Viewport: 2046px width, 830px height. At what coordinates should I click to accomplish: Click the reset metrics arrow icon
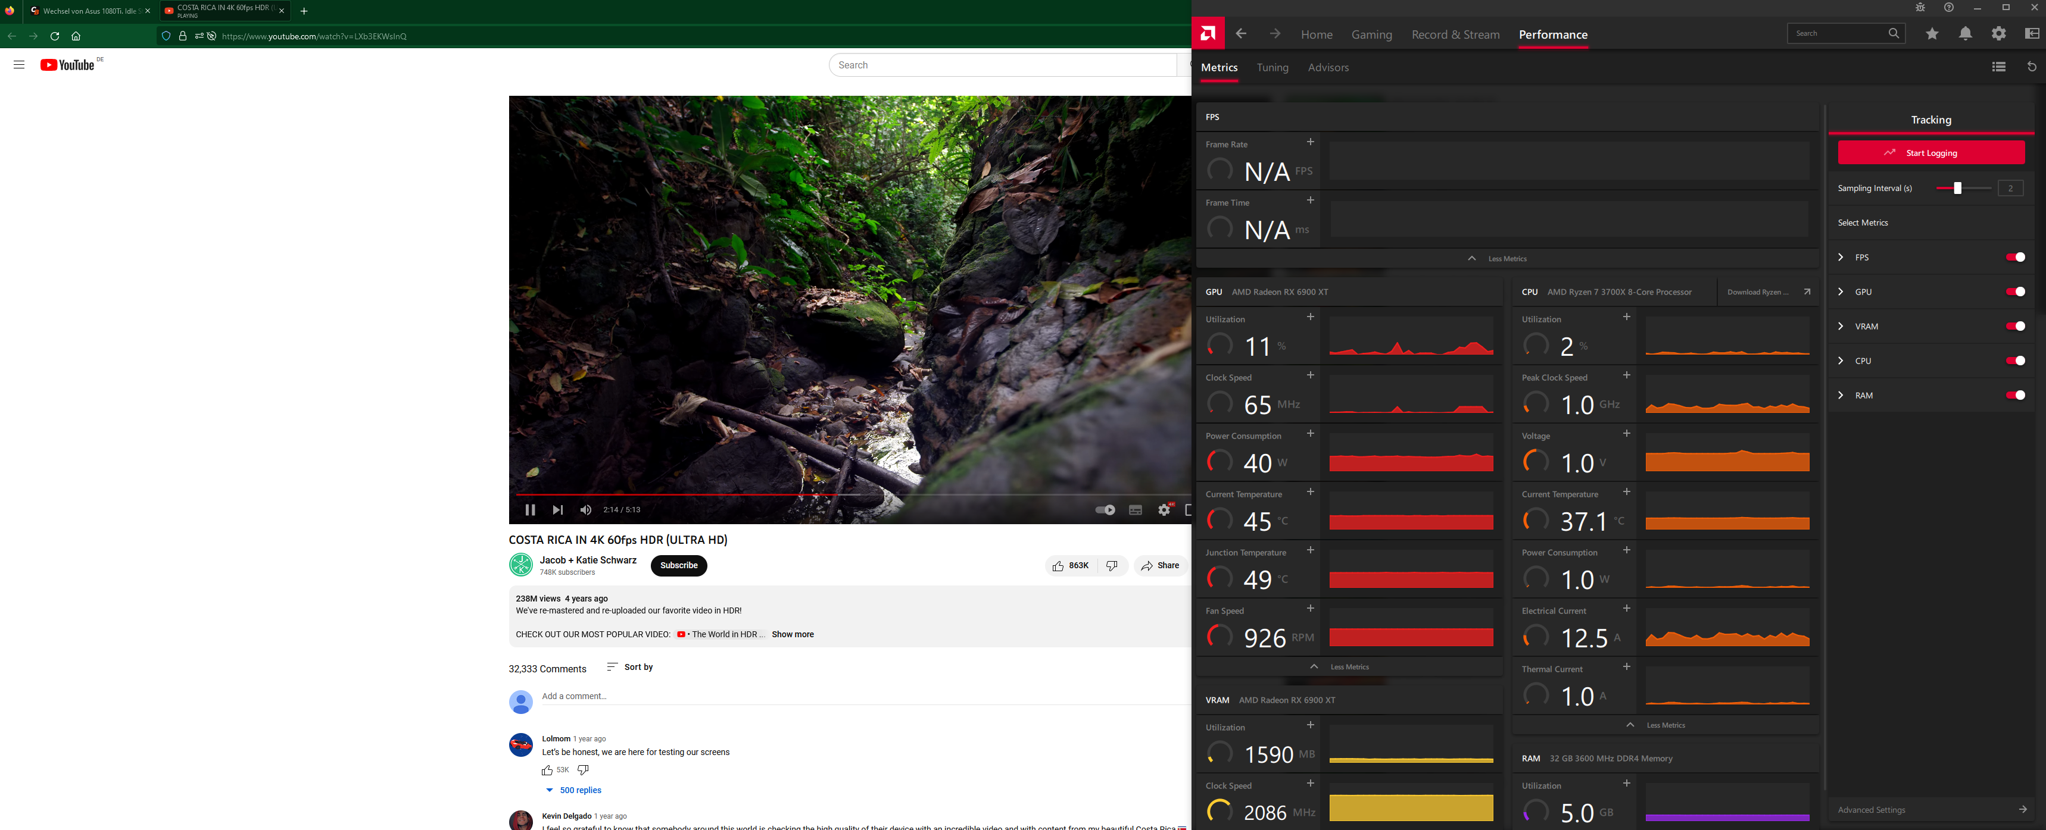[2031, 67]
